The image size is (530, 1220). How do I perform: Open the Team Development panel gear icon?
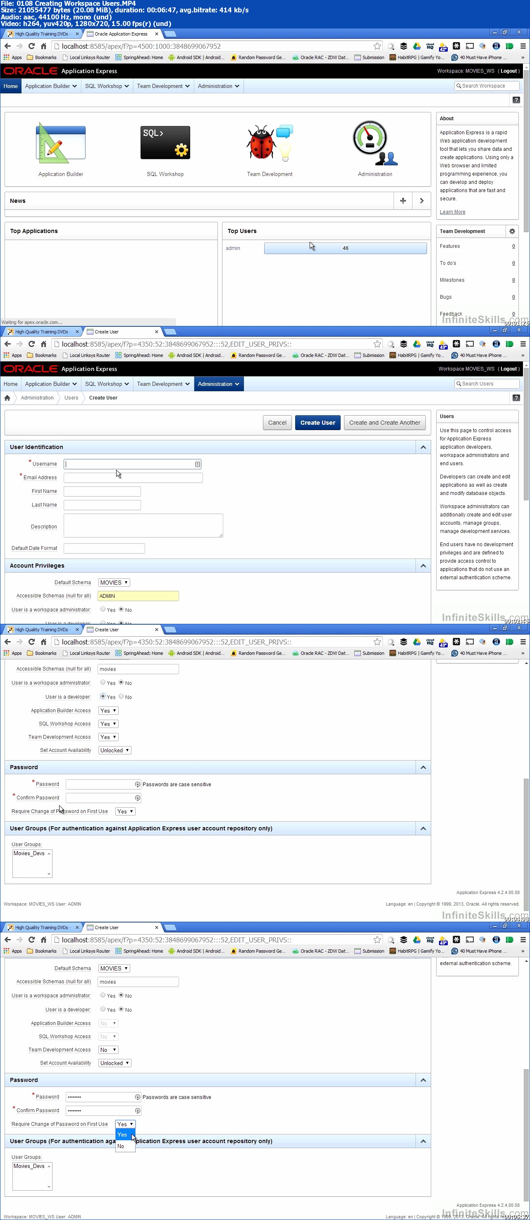(511, 231)
